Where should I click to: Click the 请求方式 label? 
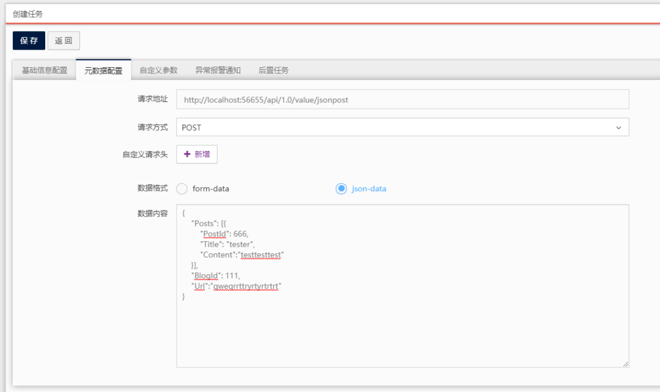(x=152, y=127)
